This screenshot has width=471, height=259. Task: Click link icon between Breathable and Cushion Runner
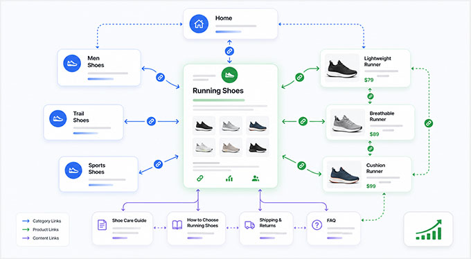371,148
